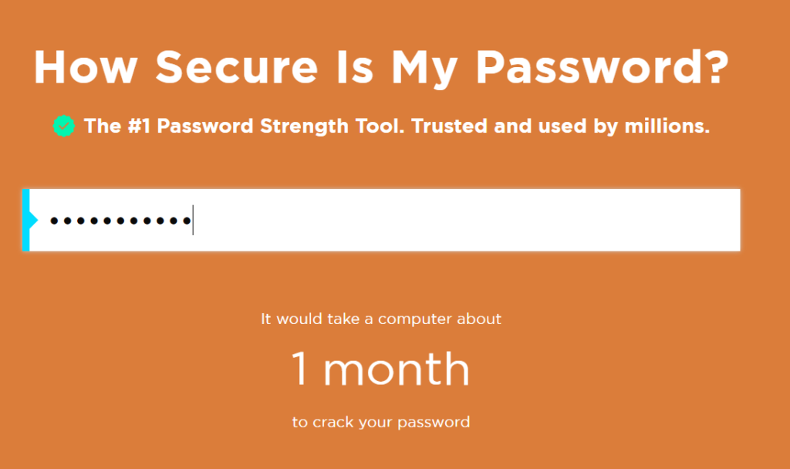Click the masked password dots
Screen dimensions: 790x469
click(120, 221)
